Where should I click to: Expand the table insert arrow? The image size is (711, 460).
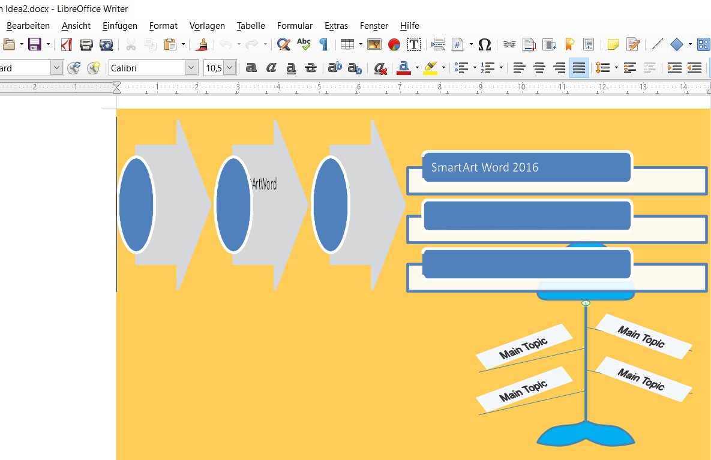coord(361,44)
